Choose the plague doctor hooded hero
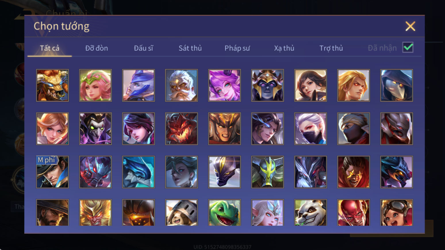445x250 pixels. pos(396,85)
